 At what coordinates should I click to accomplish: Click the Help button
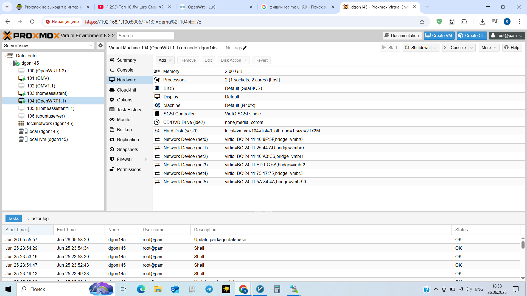512,48
